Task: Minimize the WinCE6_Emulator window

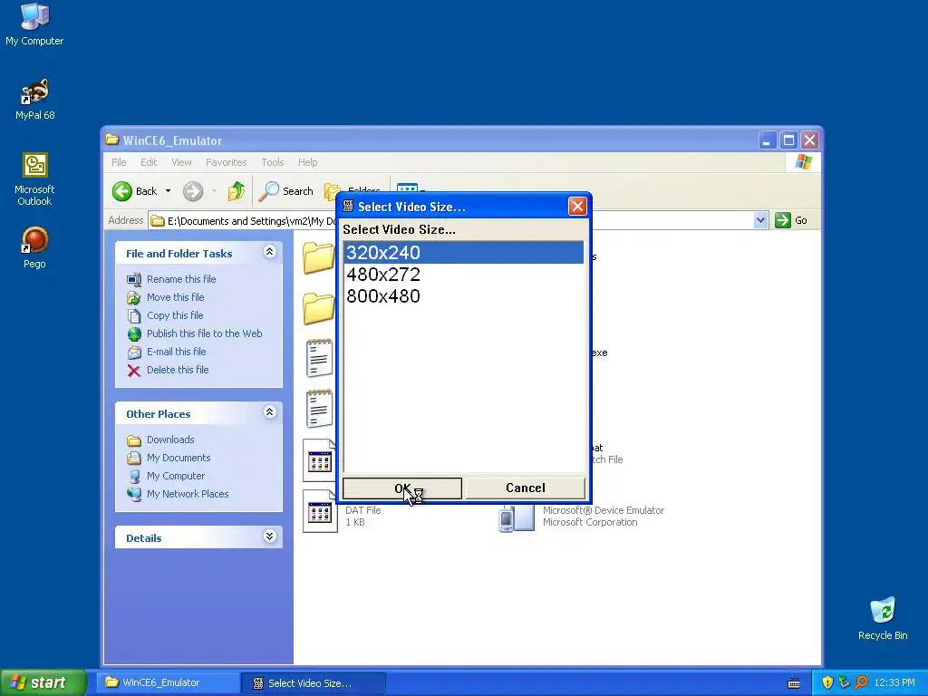Action: point(767,140)
